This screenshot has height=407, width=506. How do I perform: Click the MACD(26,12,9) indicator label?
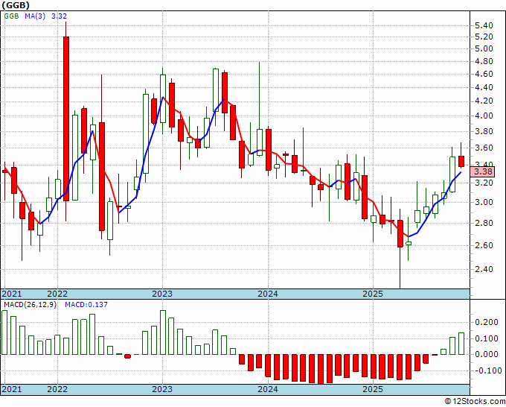[30, 305]
